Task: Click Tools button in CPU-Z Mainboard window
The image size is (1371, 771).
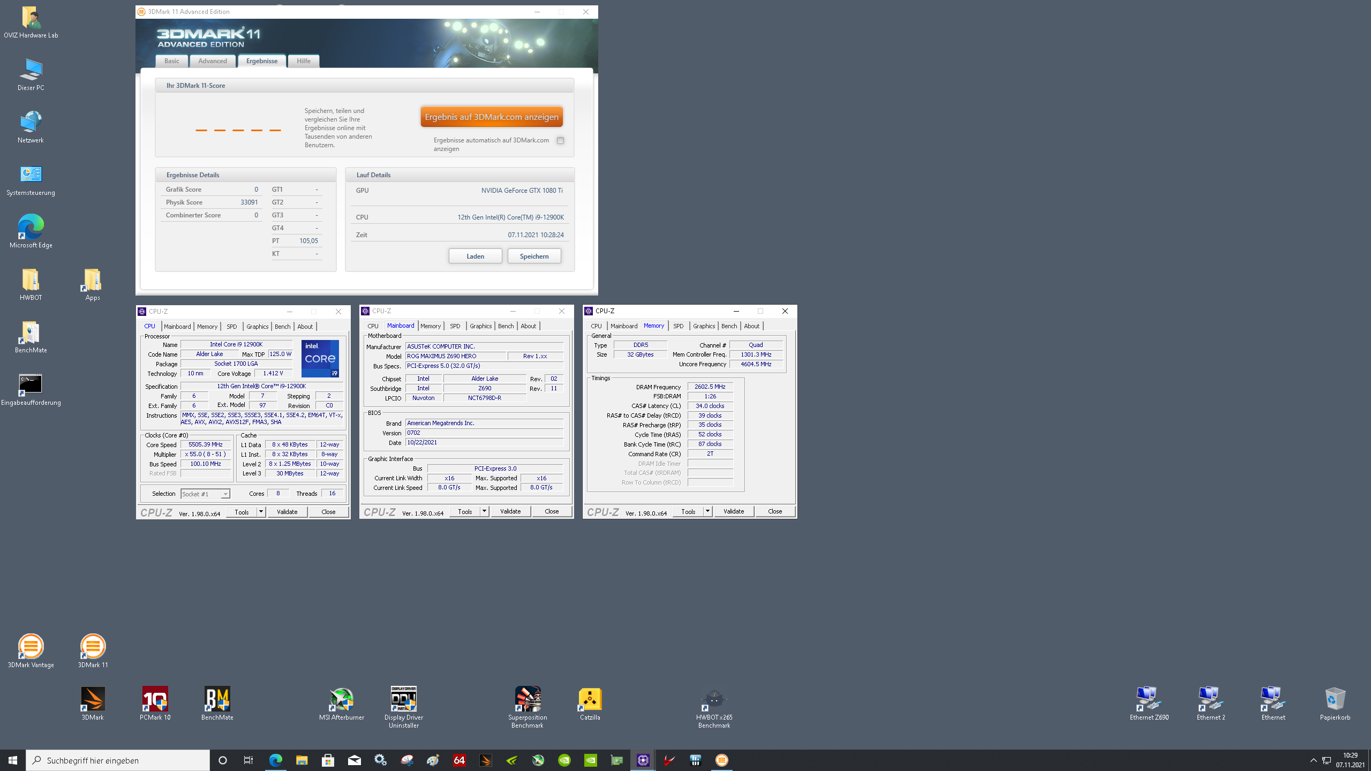Action: pyautogui.click(x=465, y=511)
